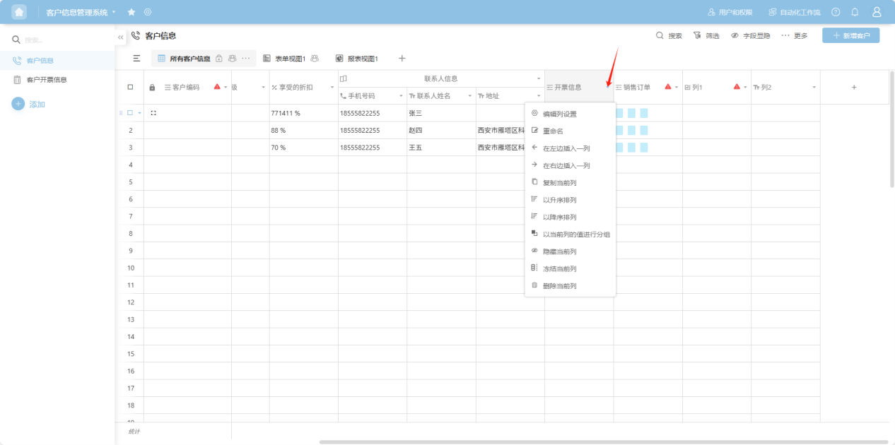Open the user avatar icon
The width and height of the screenshot is (895, 445).
877,12
